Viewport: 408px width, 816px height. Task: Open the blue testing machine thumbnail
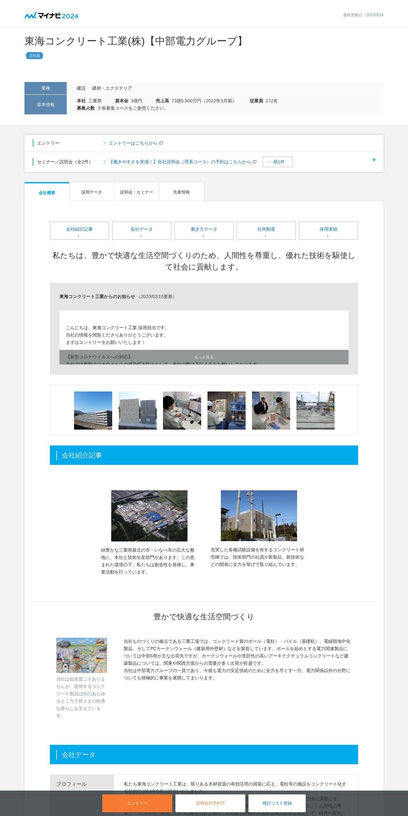click(227, 411)
